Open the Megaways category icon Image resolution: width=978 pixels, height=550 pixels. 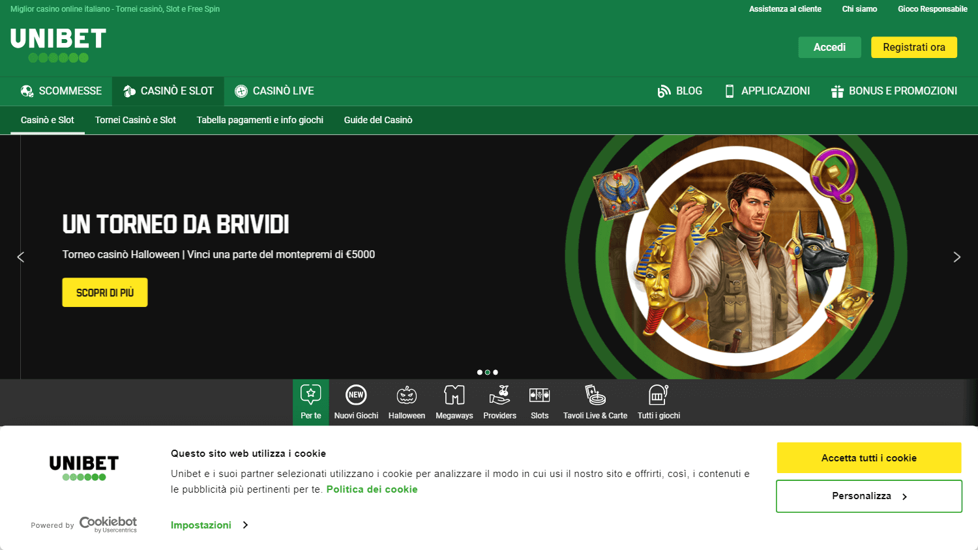(x=454, y=395)
